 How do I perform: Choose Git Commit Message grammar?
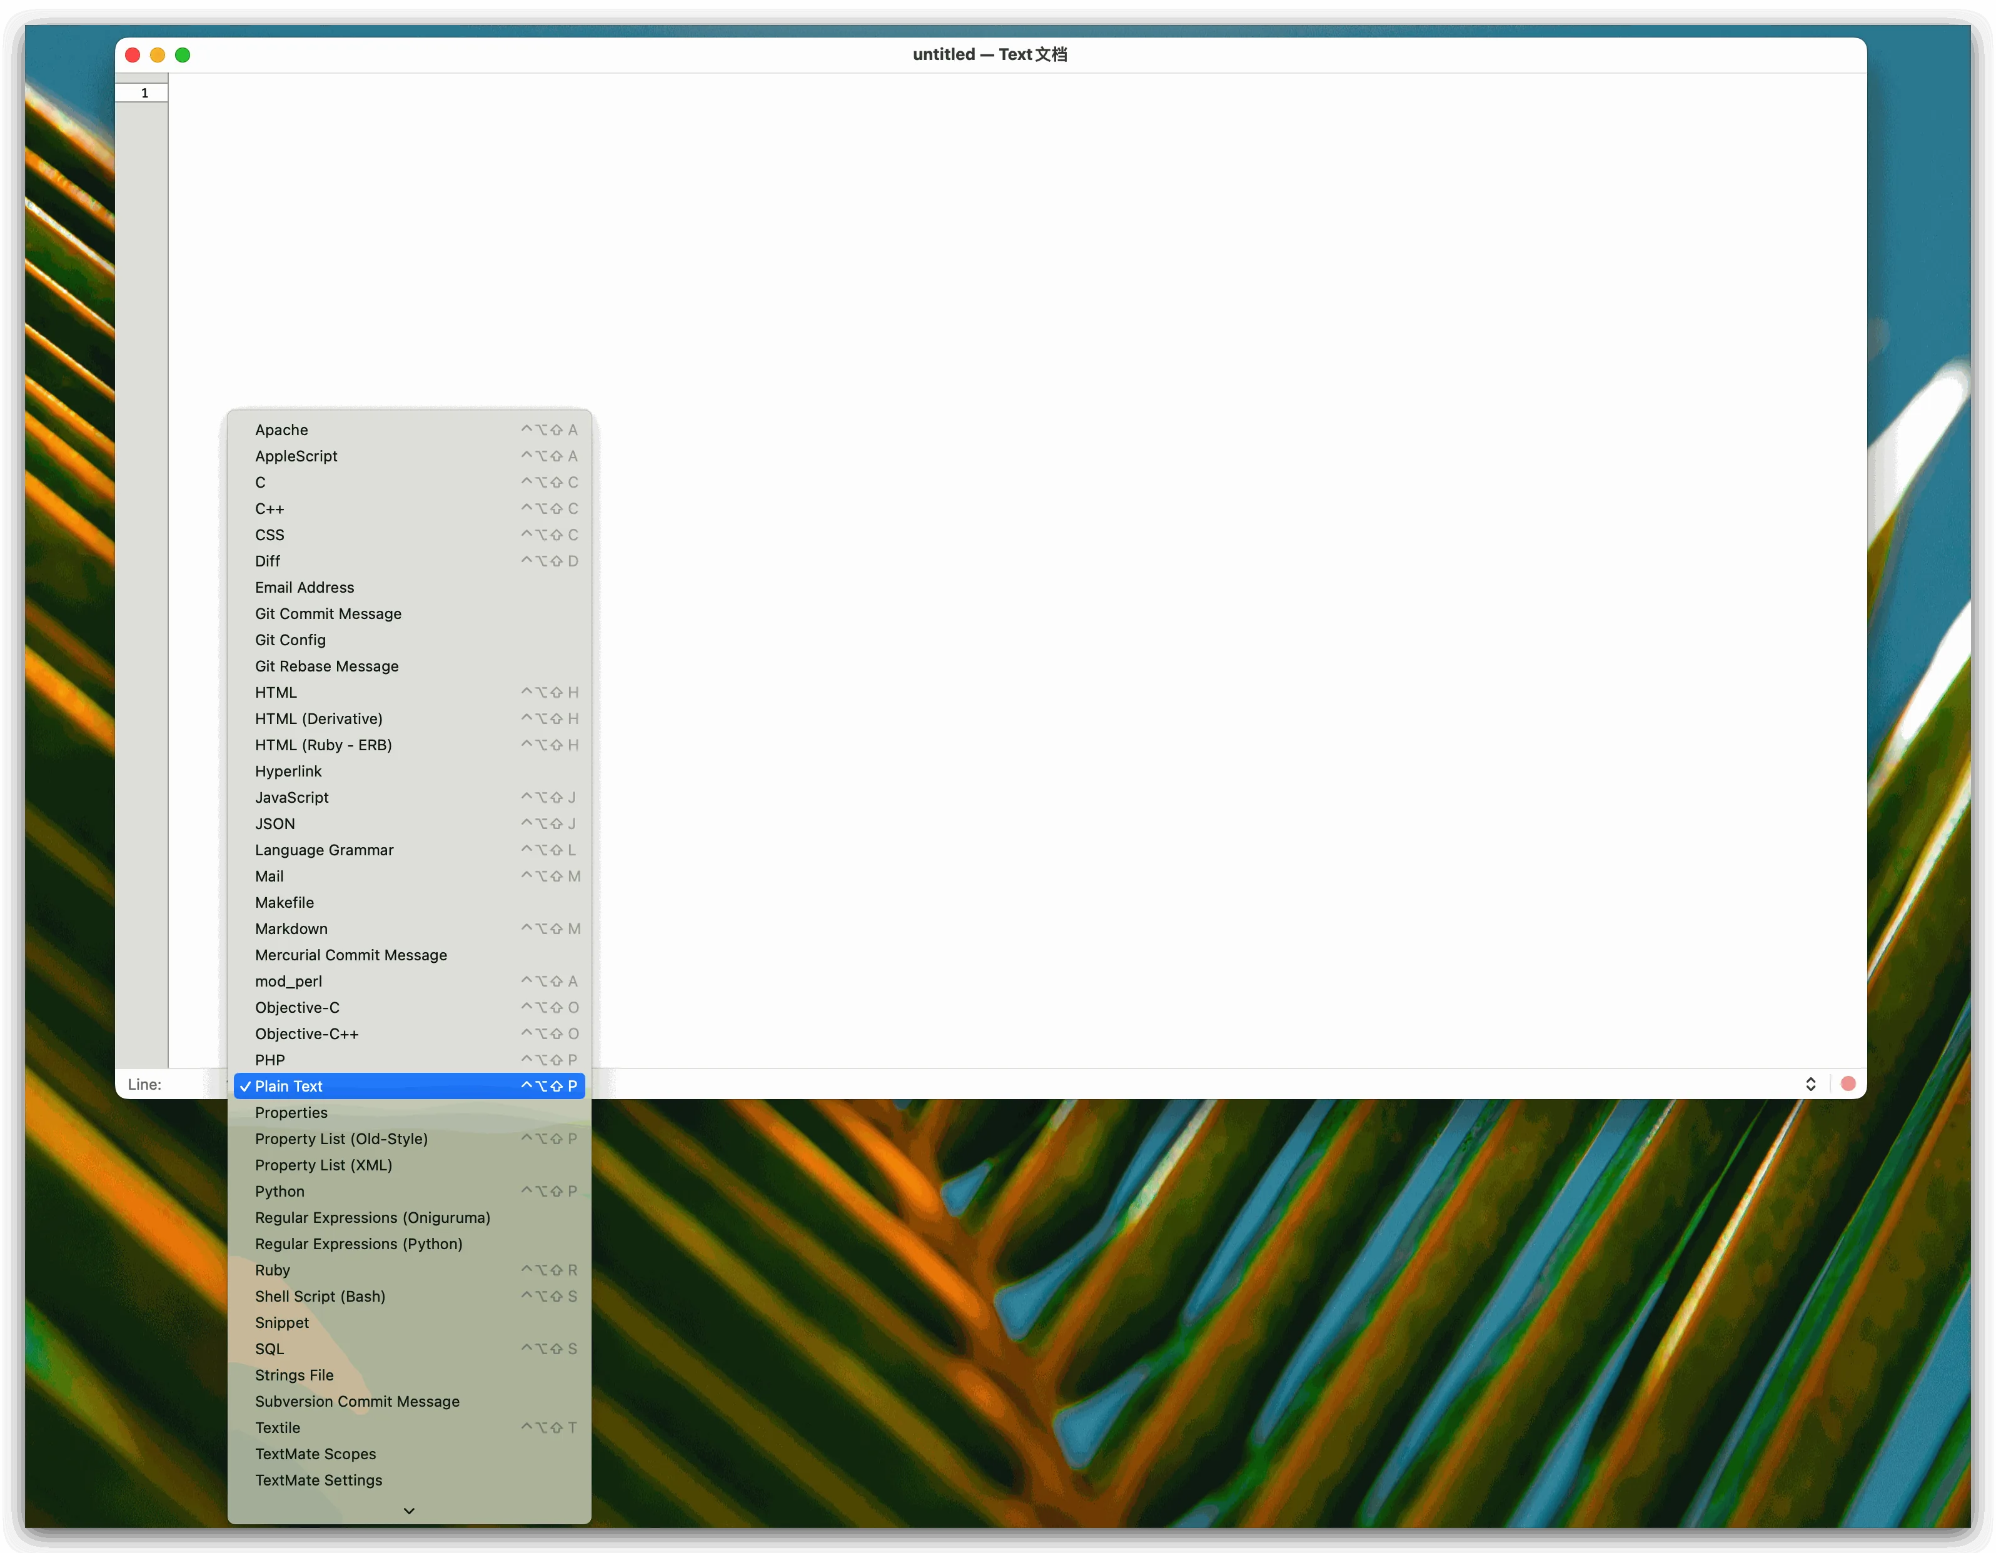pos(327,614)
